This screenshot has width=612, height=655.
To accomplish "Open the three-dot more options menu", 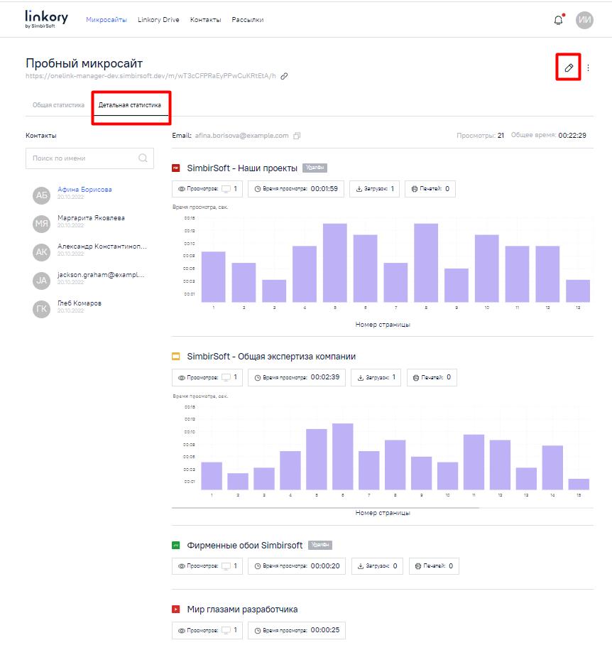I will tap(588, 68).
